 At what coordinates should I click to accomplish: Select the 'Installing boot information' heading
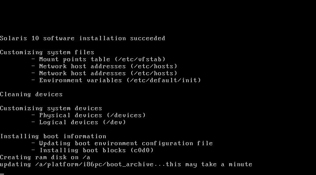pyautogui.click(x=53, y=136)
